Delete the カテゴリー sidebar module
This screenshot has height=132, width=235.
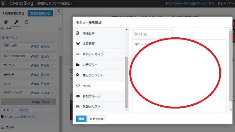[x=45, y=65]
